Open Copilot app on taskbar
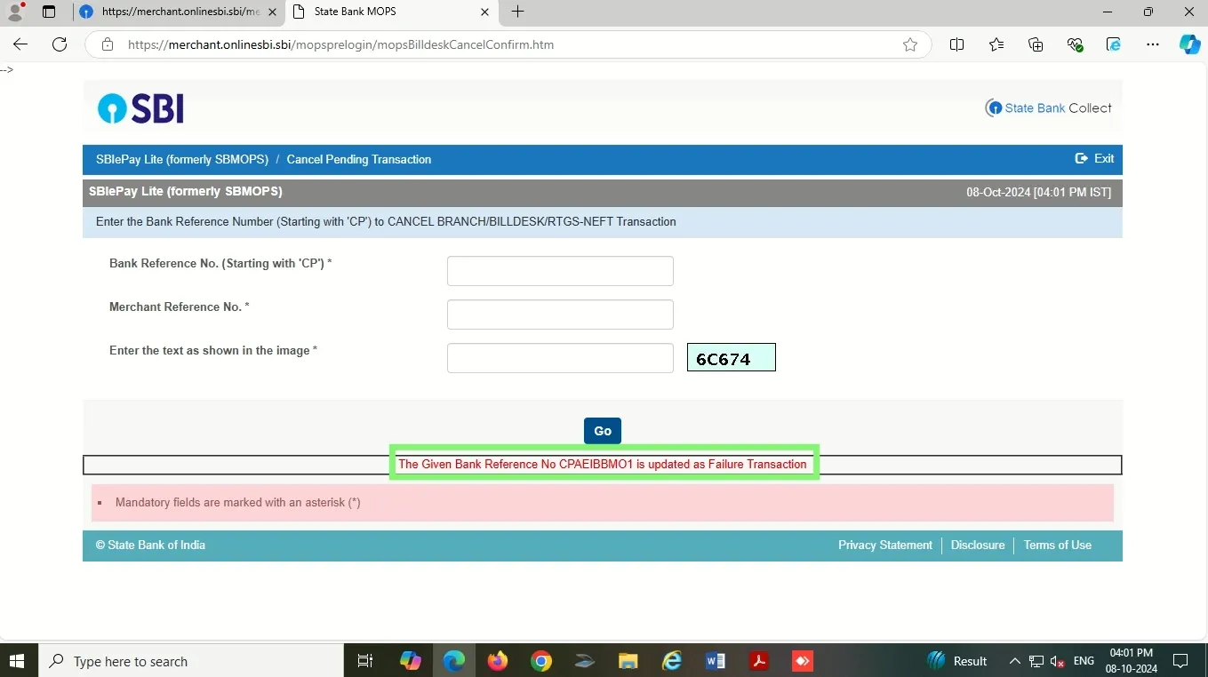Screen dimensions: 1208x677 (x=410, y=661)
